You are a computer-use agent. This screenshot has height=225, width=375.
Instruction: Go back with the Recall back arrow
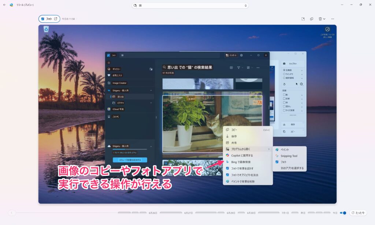[x=4, y=5]
